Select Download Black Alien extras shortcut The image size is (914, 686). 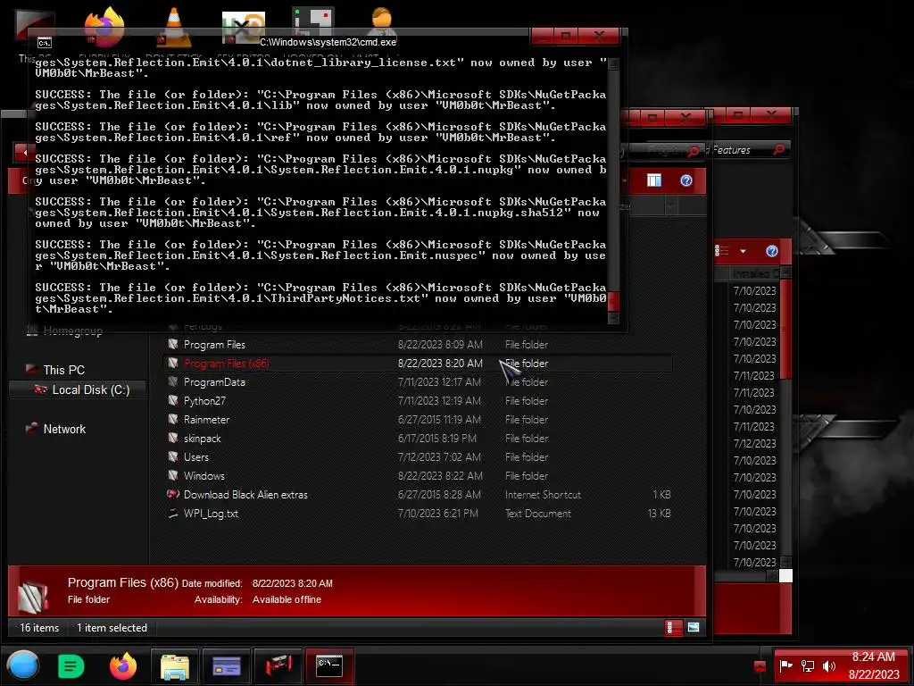coord(418,495)
